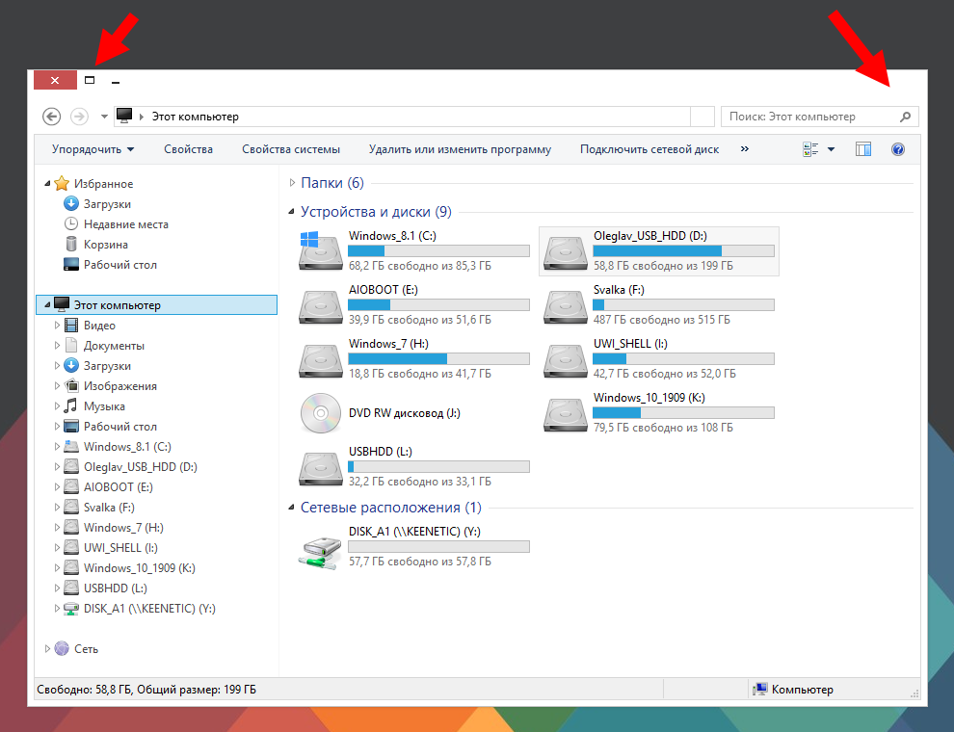Screen dimensions: 954x732
Task: Select Windows_10_1909 (K:) in the tree
Action: 140,568
